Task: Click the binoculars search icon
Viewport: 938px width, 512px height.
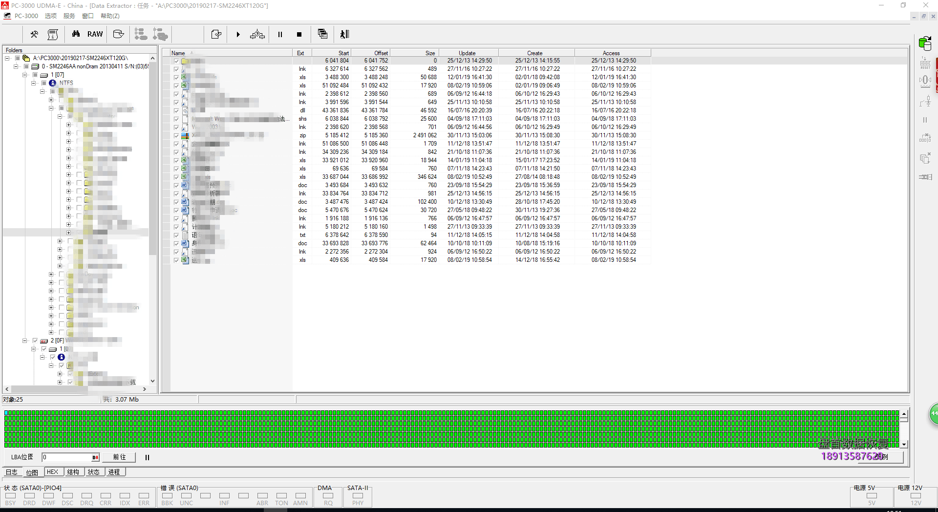Action: tap(76, 34)
